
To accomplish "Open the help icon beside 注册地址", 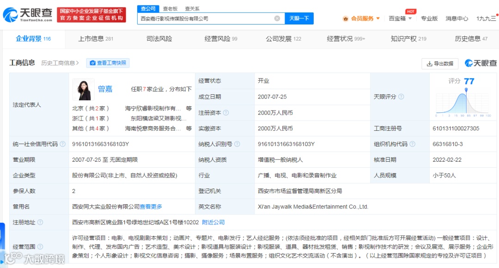I will click(x=40, y=222).
